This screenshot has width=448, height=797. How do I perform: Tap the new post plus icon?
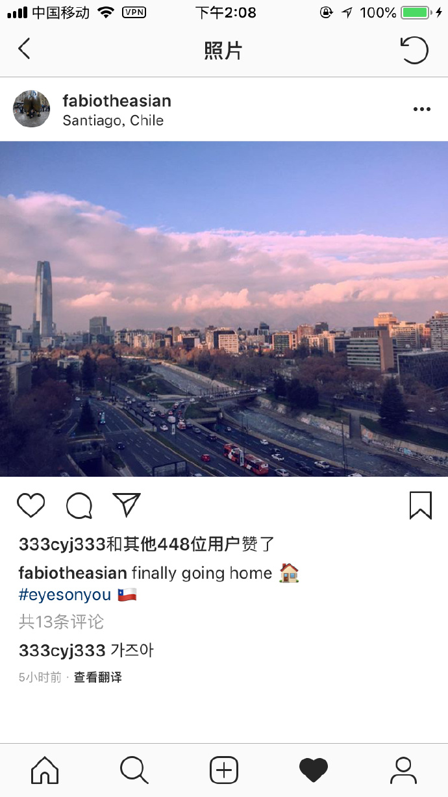[224, 770]
